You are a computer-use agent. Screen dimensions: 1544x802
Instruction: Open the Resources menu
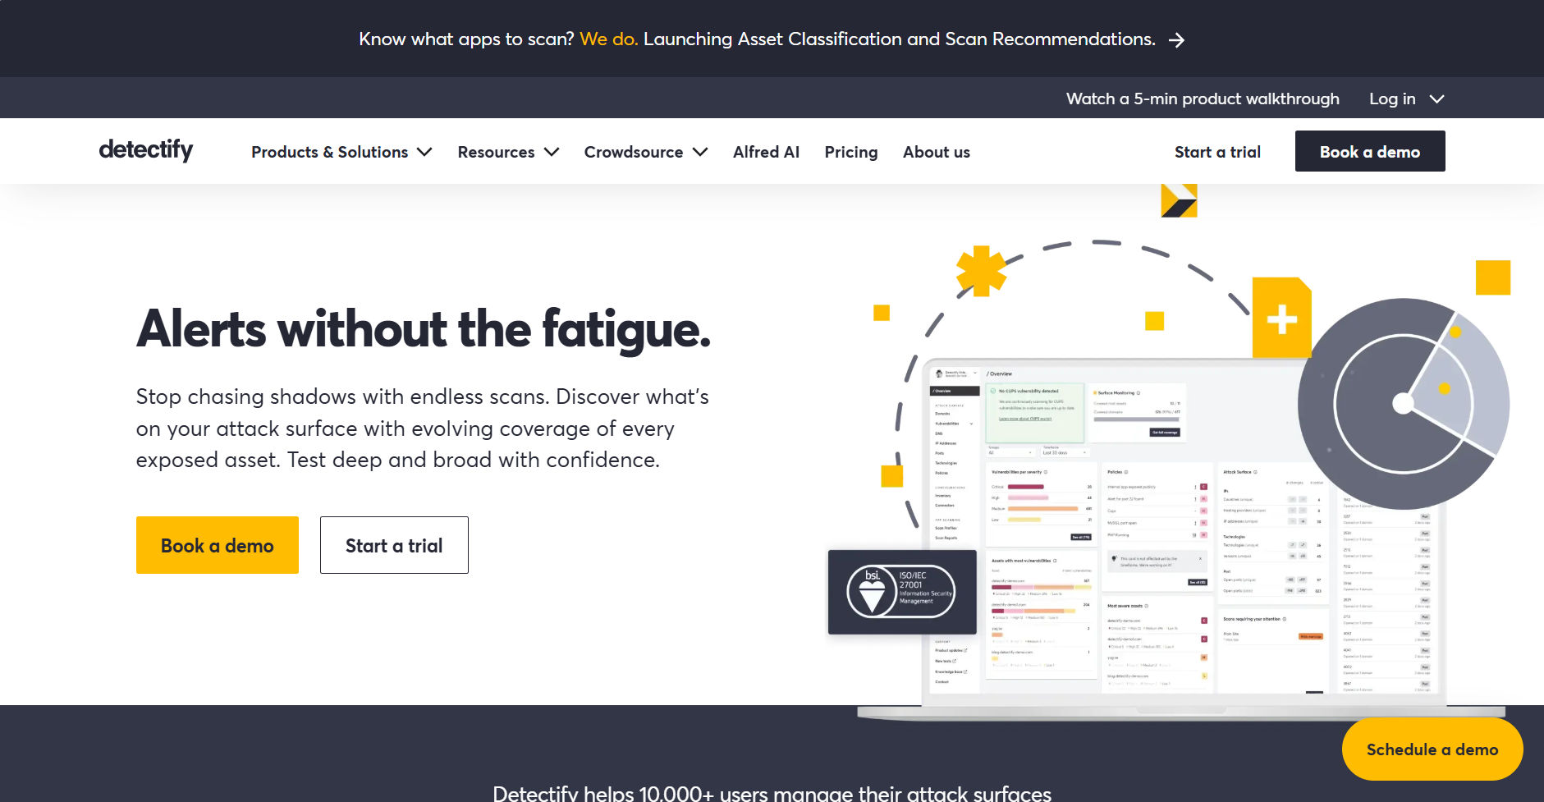496,152
